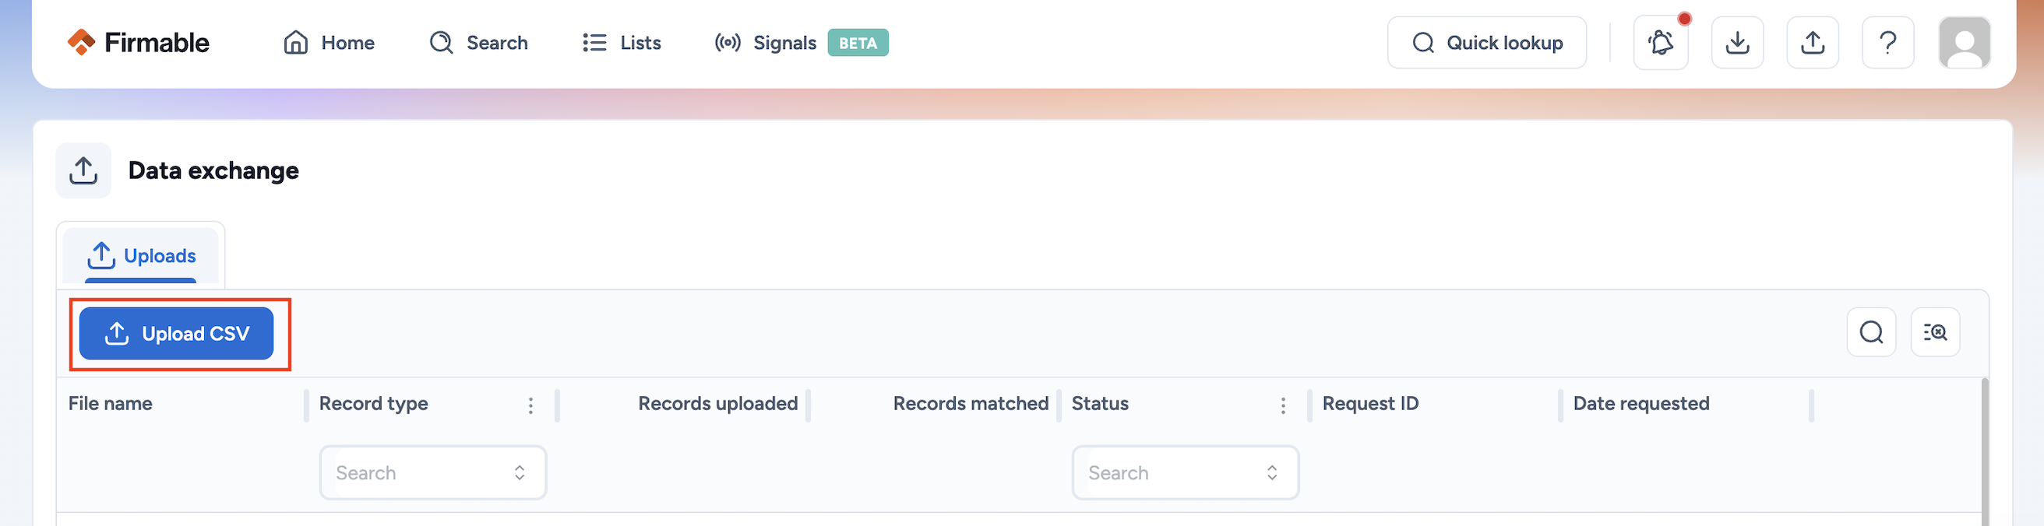Click the upload icon in header

click(1813, 43)
